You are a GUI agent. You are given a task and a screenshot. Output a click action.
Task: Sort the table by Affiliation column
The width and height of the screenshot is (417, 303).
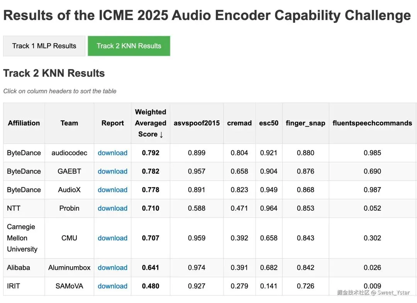pos(24,123)
